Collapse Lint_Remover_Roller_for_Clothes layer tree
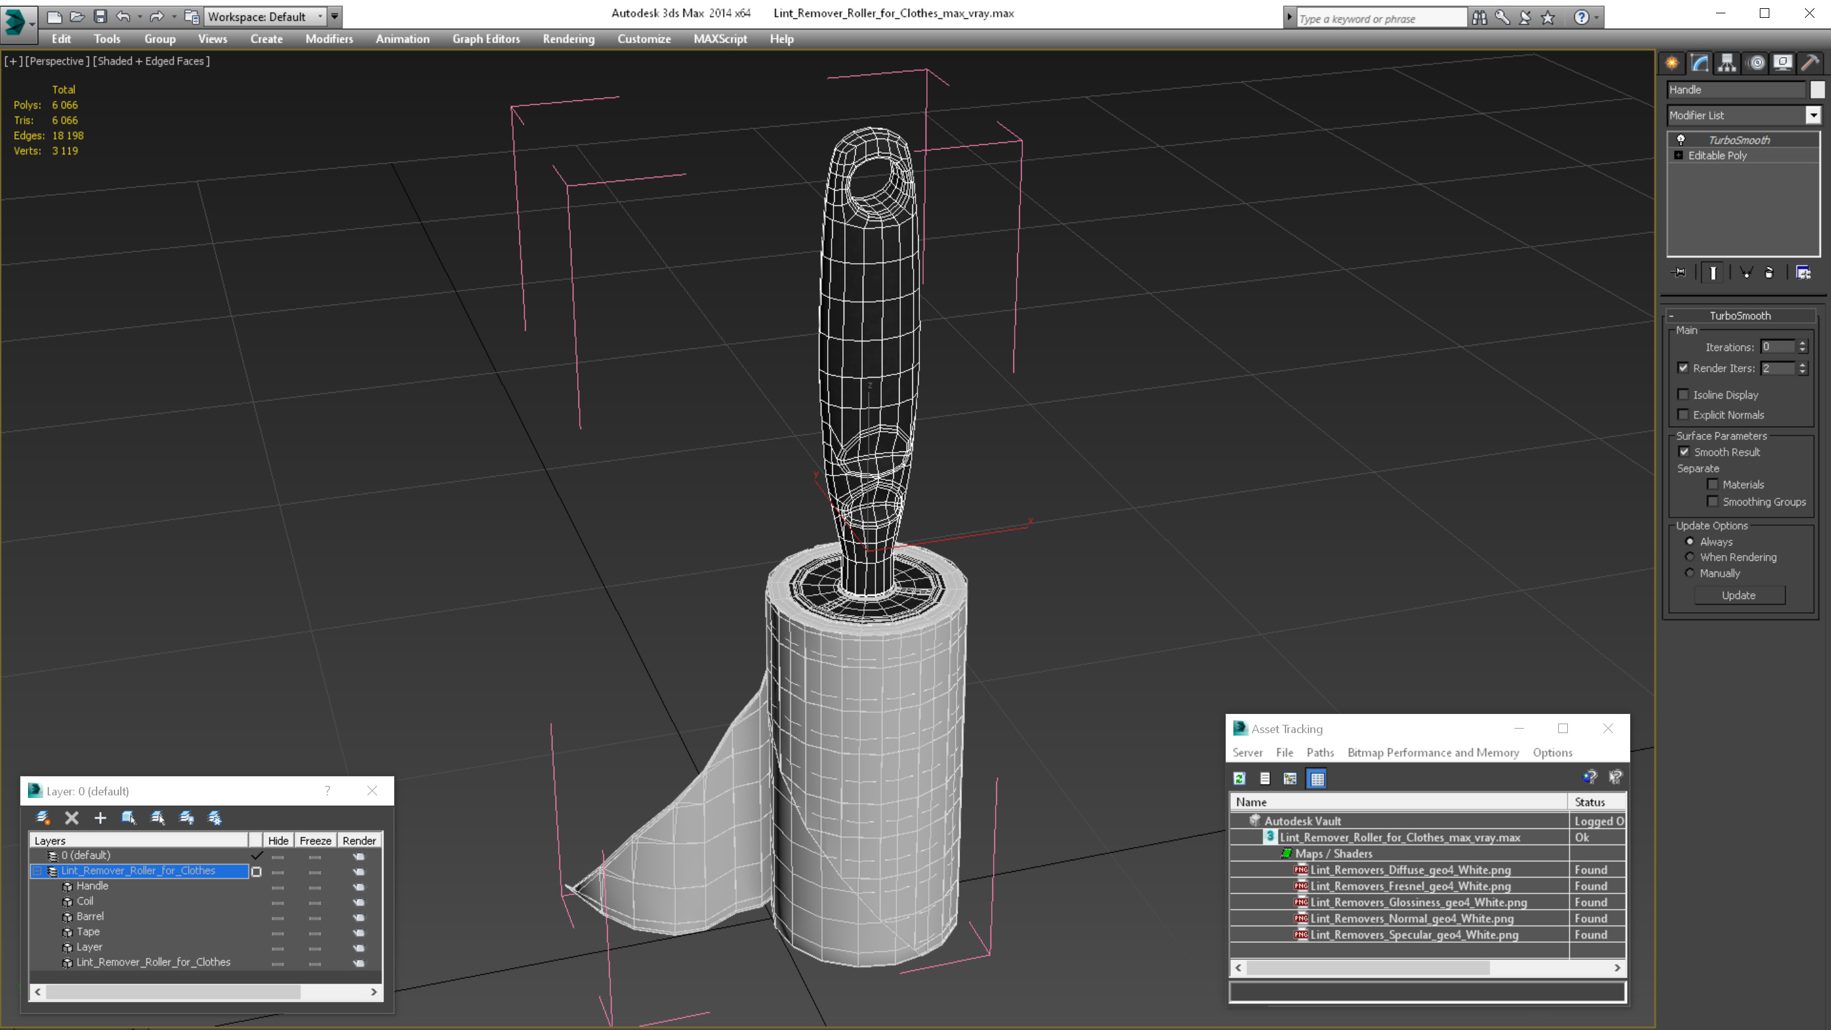This screenshot has width=1831, height=1030. coord(38,871)
